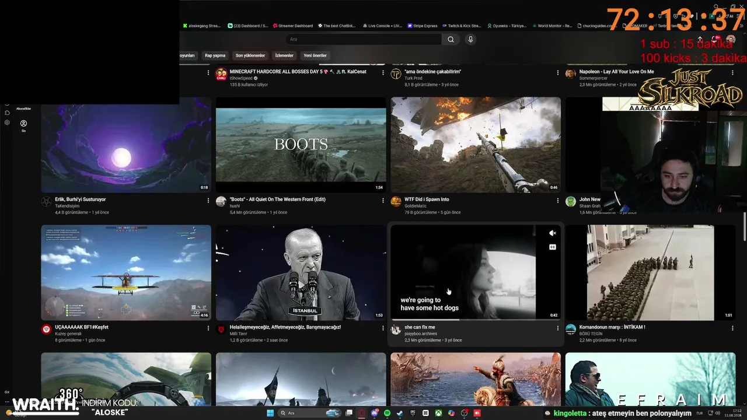The image size is (747, 420).
Task: Select the 'İzlenenler' filter chip
Action: (284, 55)
